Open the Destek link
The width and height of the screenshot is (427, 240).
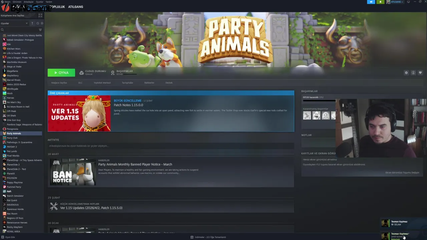169,83
